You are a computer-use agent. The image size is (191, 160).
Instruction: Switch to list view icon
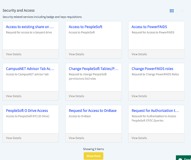[182, 11]
